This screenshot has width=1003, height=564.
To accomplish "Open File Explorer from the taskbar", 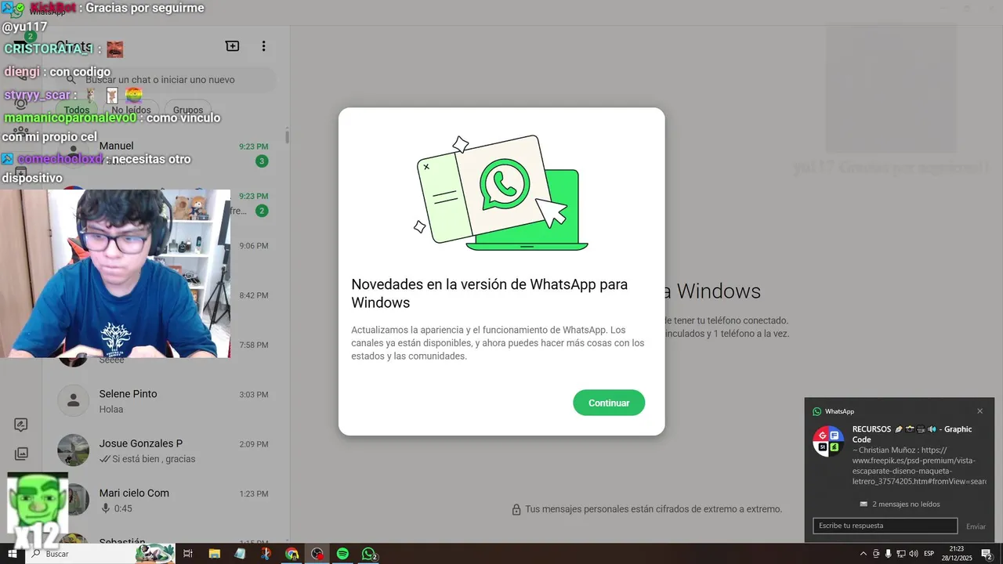I will point(214,554).
